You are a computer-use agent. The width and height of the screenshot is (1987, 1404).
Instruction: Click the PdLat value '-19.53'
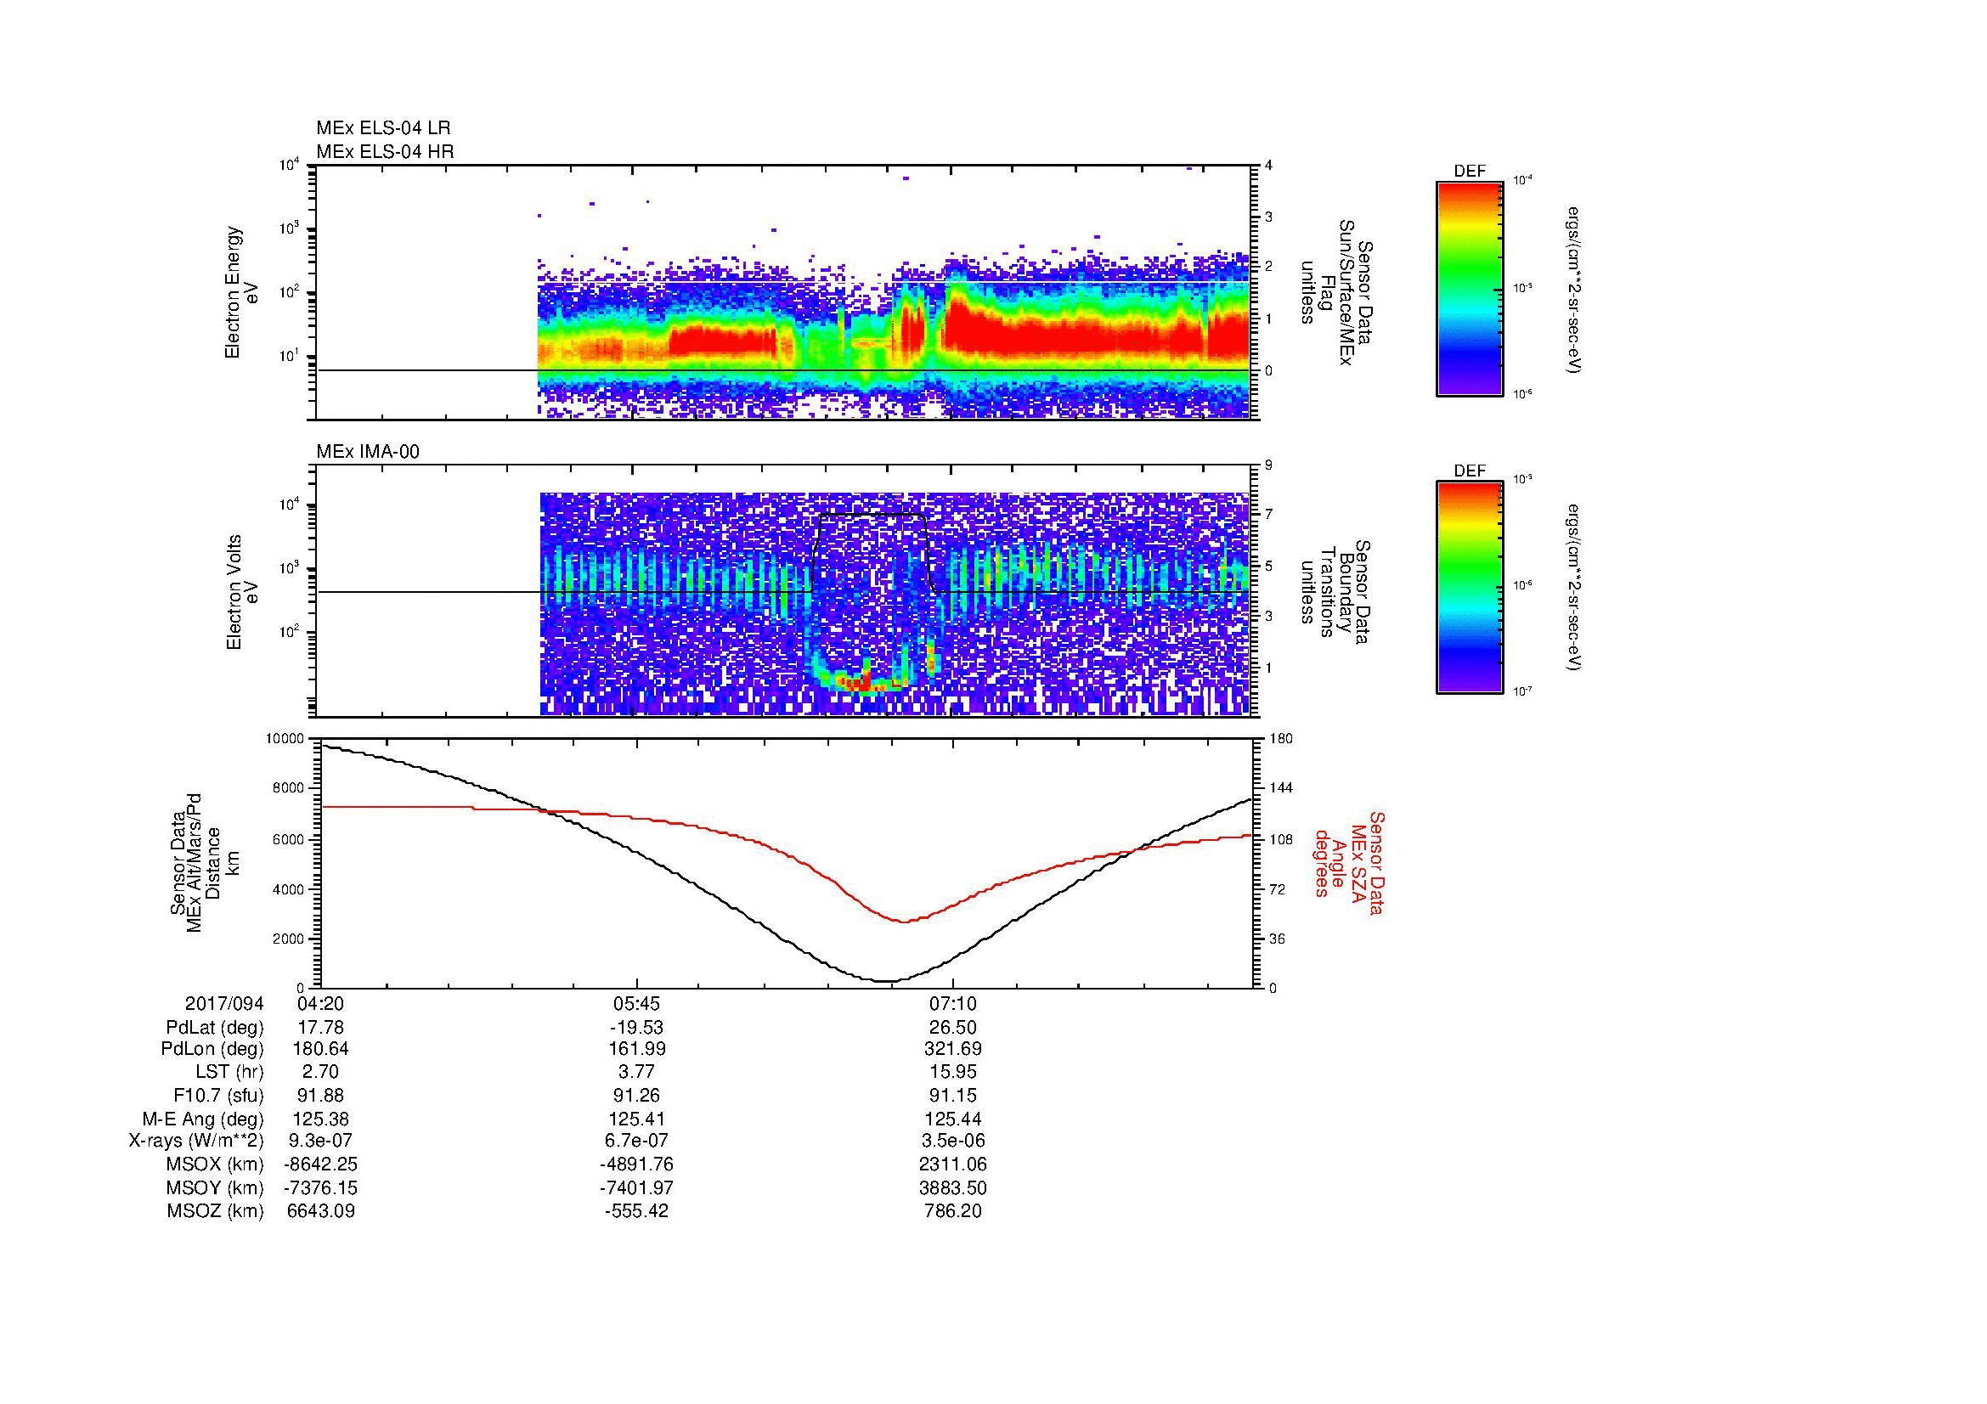(x=636, y=1028)
